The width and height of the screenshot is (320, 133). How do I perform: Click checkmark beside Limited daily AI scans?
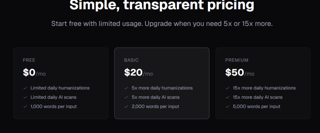pyautogui.click(x=25, y=97)
